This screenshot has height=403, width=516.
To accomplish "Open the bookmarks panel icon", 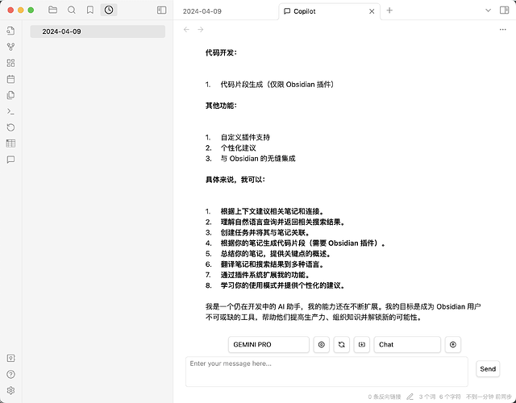I will click(89, 10).
